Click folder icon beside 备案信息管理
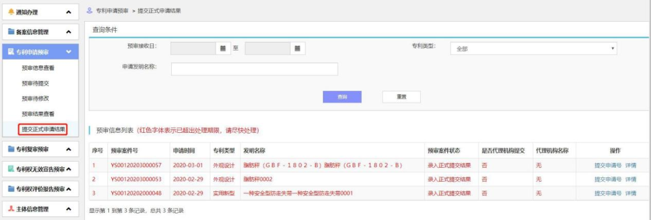The height and width of the screenshot is (220, 651). 11,31
